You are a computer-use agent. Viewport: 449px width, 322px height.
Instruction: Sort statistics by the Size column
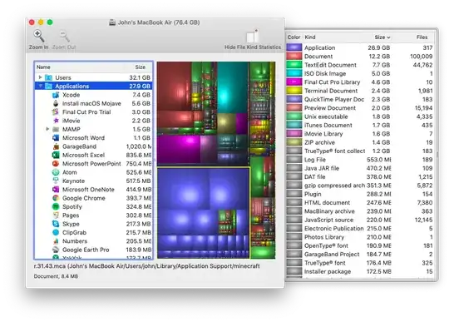click(382, 37)
